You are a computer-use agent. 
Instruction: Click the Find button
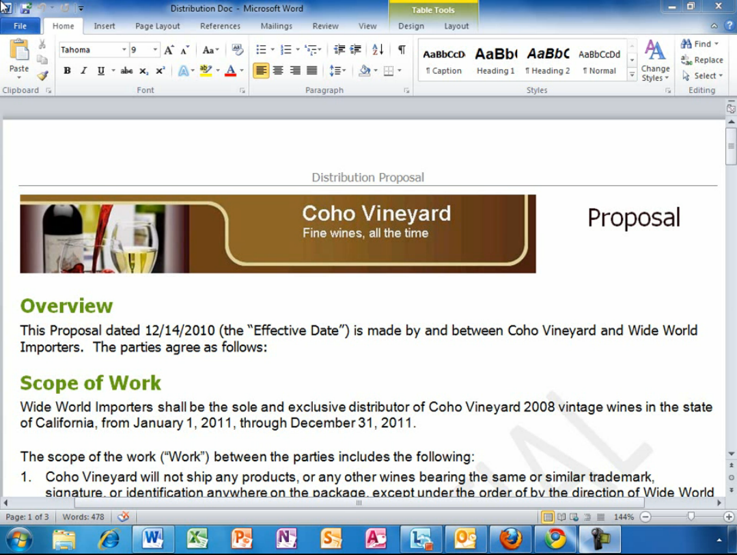pyautogui.click(x=700, y=44)
